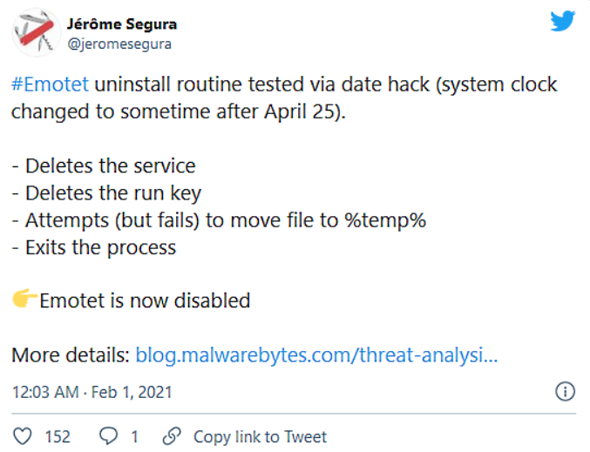Click the reply count of 1
Image resolution: width=590 pixels, height=452 pixels.
(133, 436)
